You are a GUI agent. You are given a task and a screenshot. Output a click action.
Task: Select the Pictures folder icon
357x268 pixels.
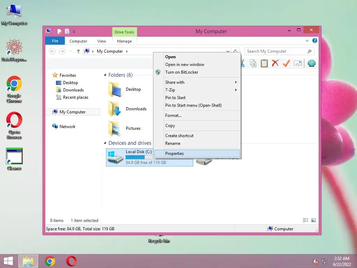(114, 128)
